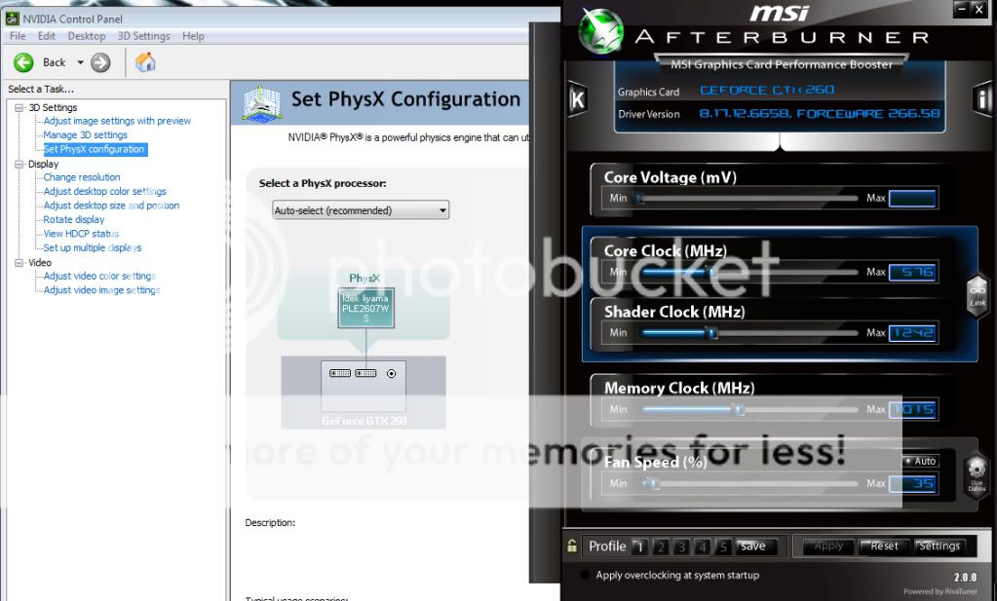Open the Home icon in NVIDIA toolbar
The image size is (997, 601).
tap(145, 62)
